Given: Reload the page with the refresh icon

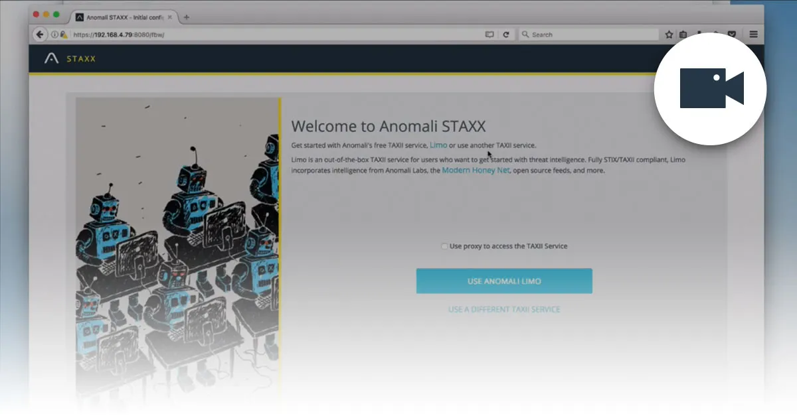Looking at the screenshot, I should click(506, 35).
